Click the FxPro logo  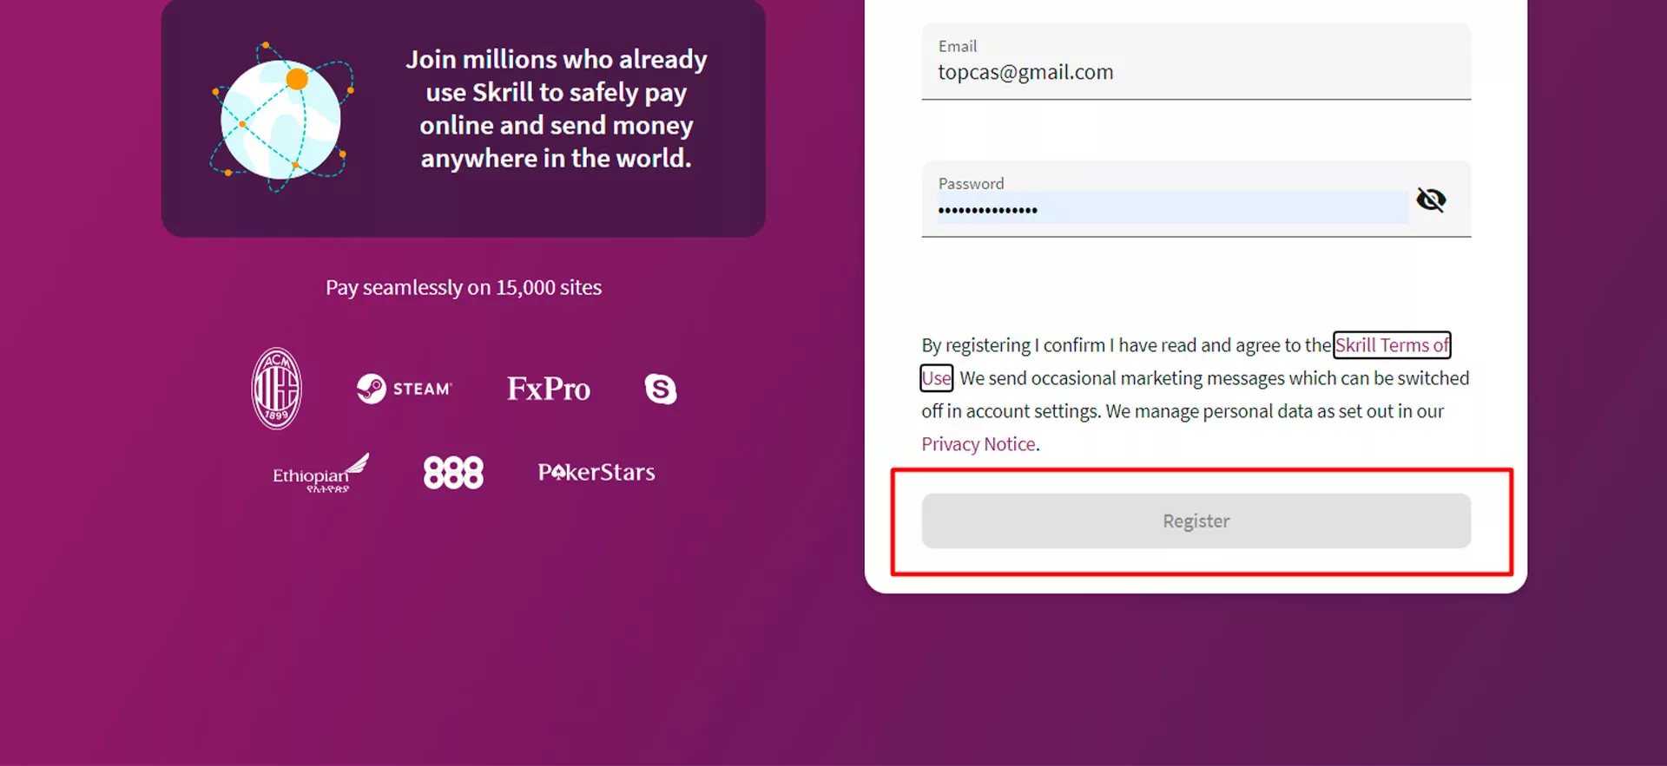[x=548, y=389]
